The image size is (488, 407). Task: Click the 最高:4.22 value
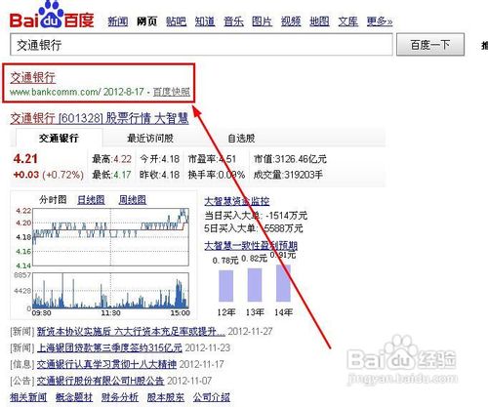point(111,159)
